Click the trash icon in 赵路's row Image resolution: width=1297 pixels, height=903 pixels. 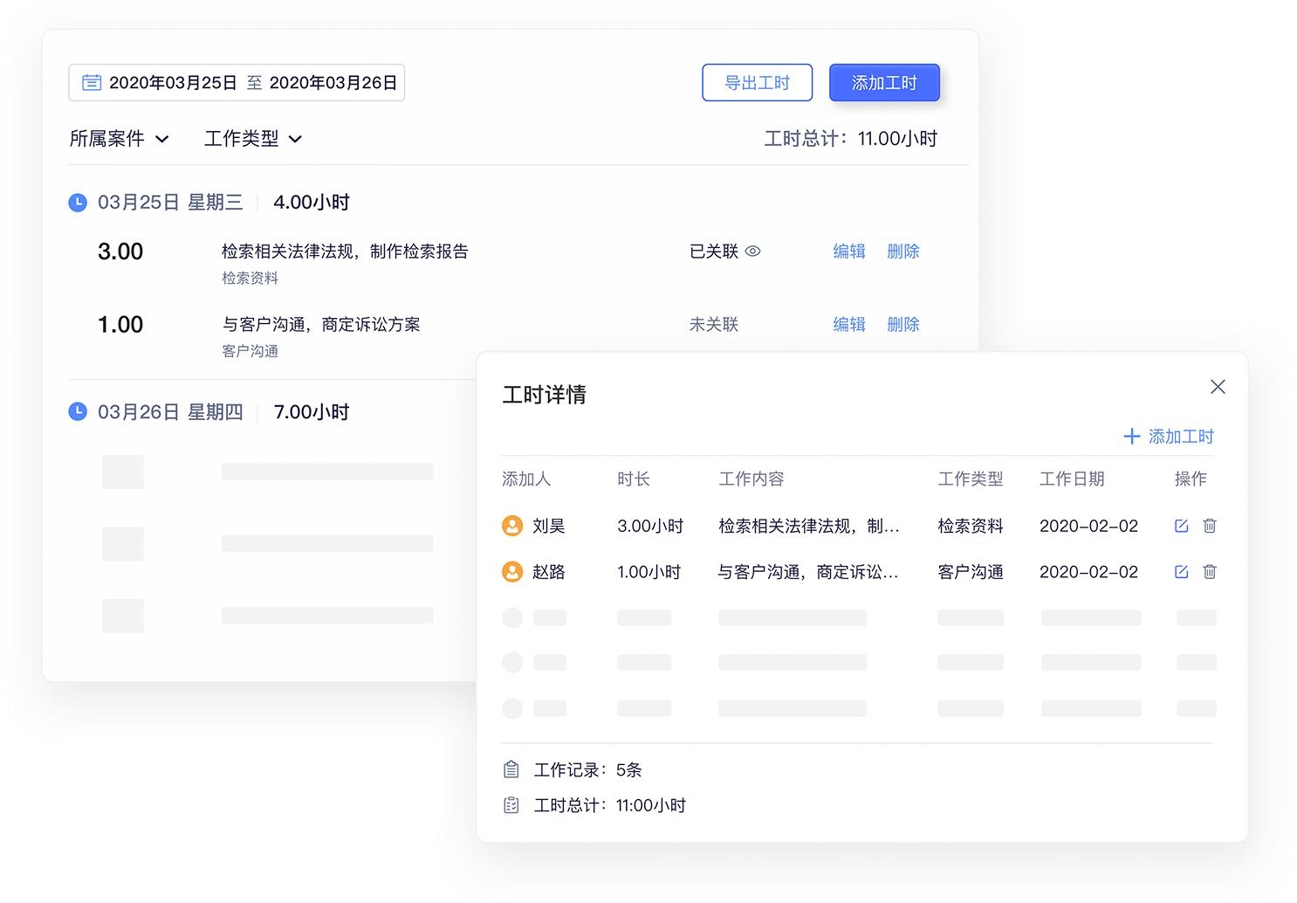coord(1209,572)
